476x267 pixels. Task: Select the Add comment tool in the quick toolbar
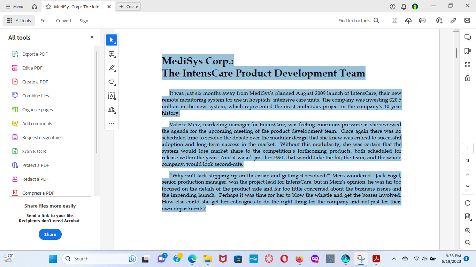coord(112,54)
